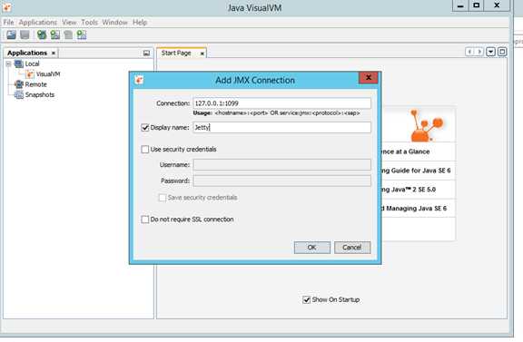The width and height of the screenshot is (523, 342).
Task: Select the Remote node label
Action: 35,84
